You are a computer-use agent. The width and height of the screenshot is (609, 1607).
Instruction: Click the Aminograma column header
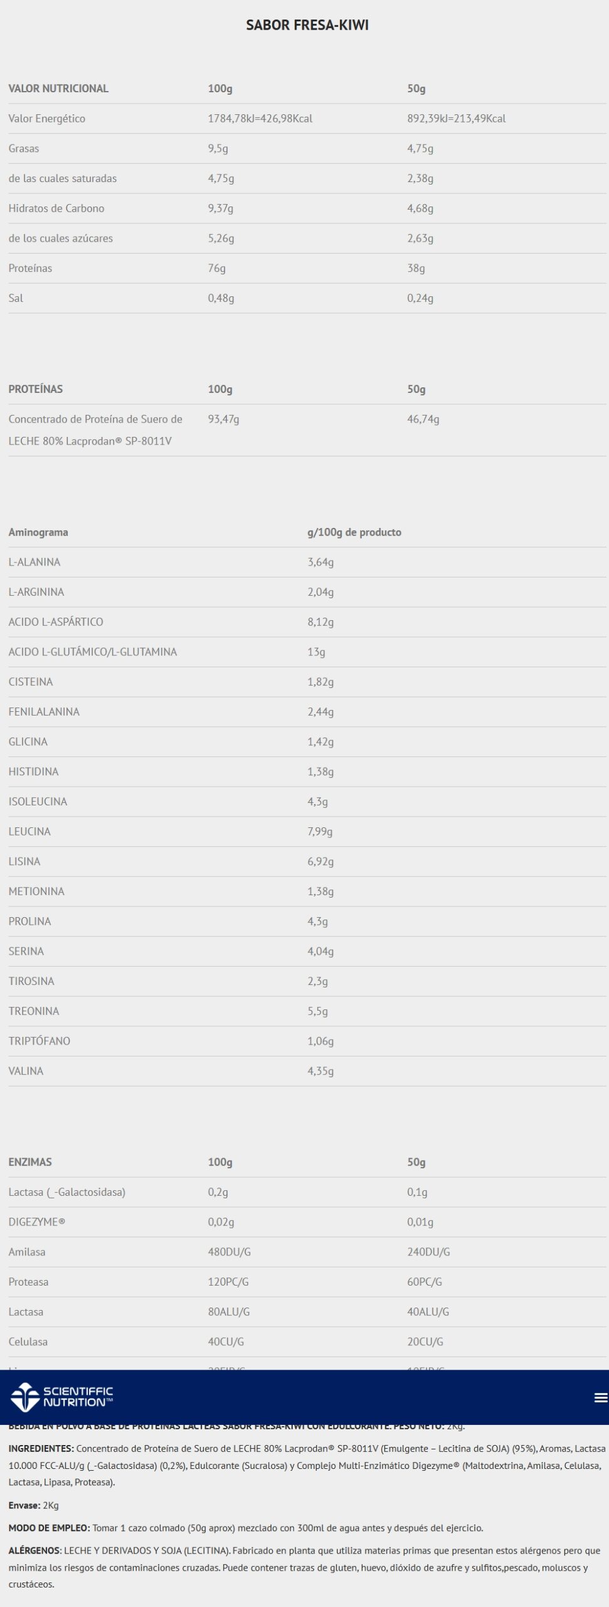[x=38, y=532]
